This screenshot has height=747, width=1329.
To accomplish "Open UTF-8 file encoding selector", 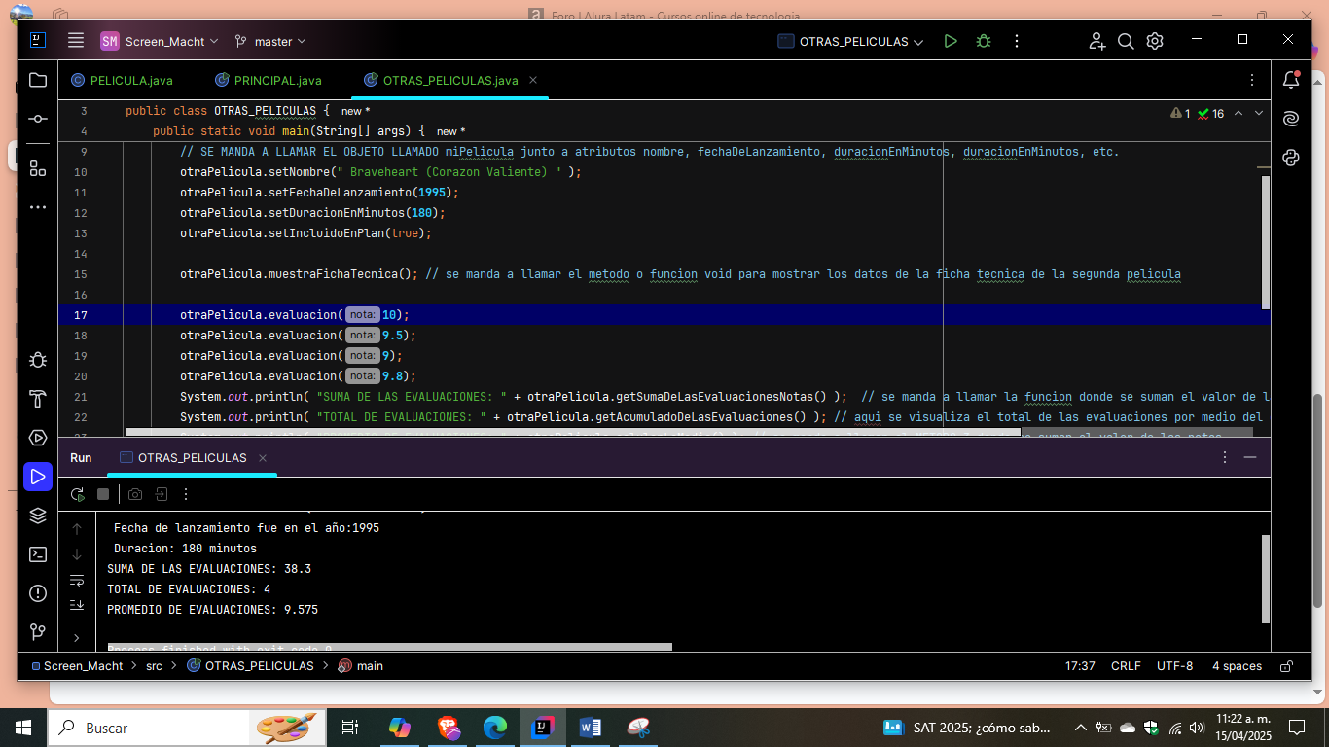I will coord(1175,666).
